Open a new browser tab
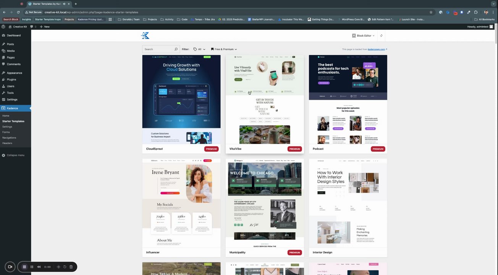The width and height of the screenshot is (498, 275). (x=76, y=4)
